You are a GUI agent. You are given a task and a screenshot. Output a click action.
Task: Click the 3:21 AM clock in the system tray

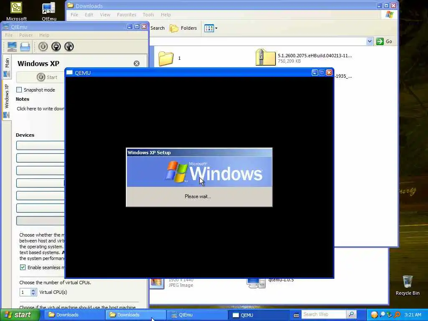click(413, 315)
